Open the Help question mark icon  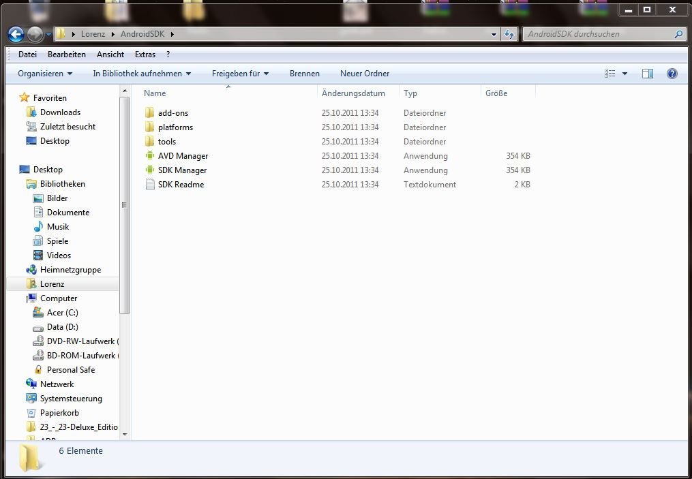tap(672, 74)
